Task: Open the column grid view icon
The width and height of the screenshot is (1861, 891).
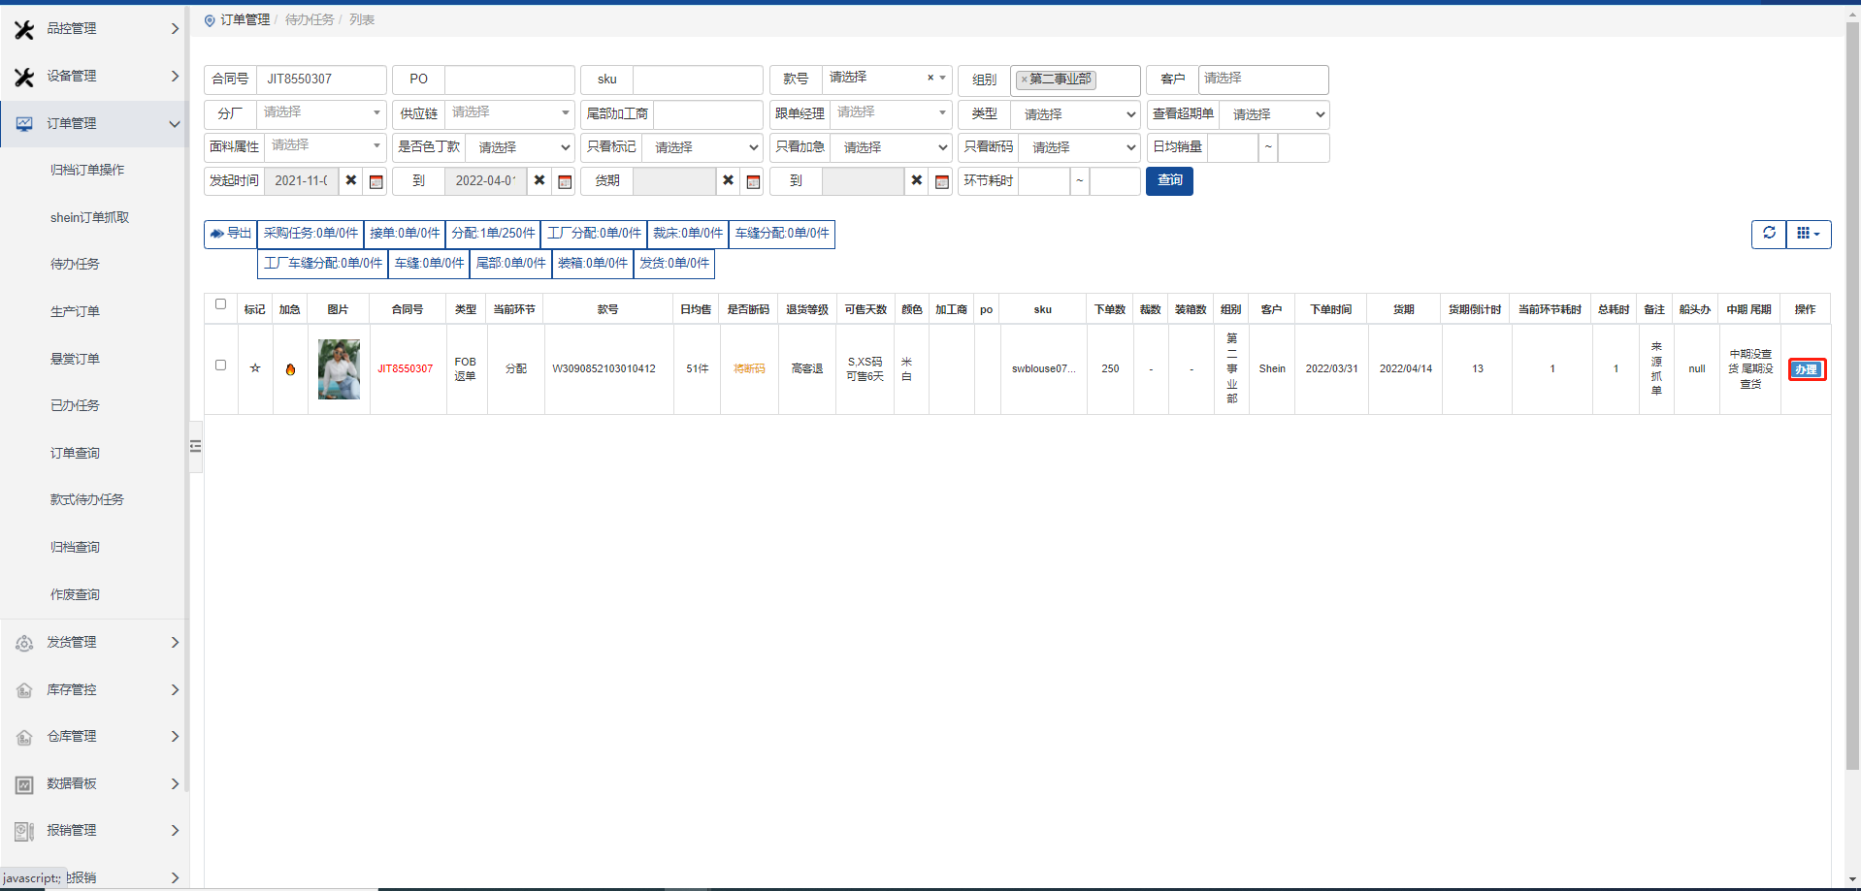Action: (x=1808, y=234)
